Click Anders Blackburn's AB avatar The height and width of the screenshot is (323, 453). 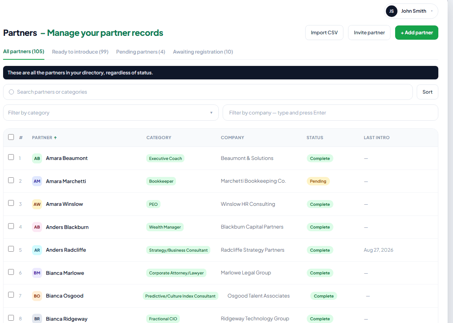point(37,227)
